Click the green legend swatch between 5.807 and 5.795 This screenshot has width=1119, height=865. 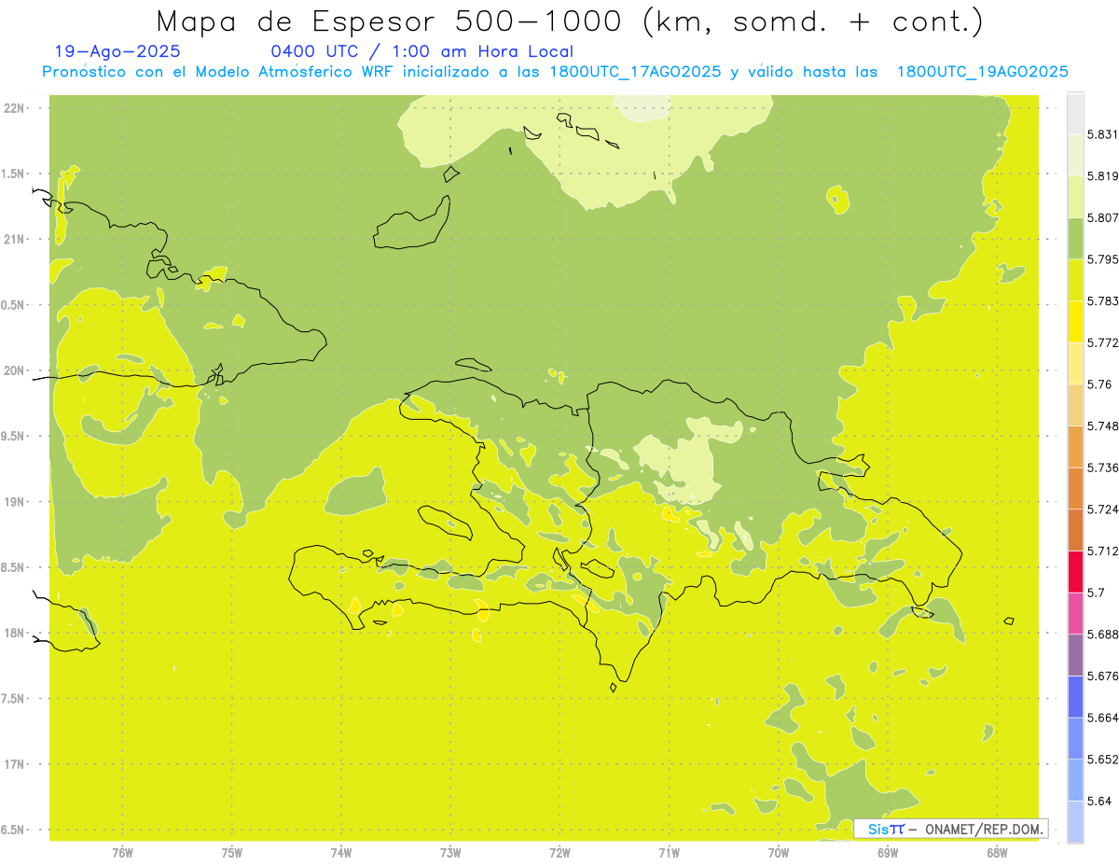[1075, 238]
